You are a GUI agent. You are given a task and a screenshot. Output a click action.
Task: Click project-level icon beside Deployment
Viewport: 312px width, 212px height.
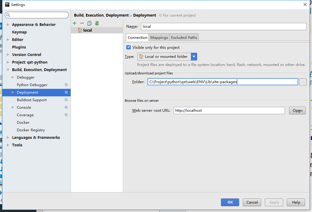(x=66, y=92)
